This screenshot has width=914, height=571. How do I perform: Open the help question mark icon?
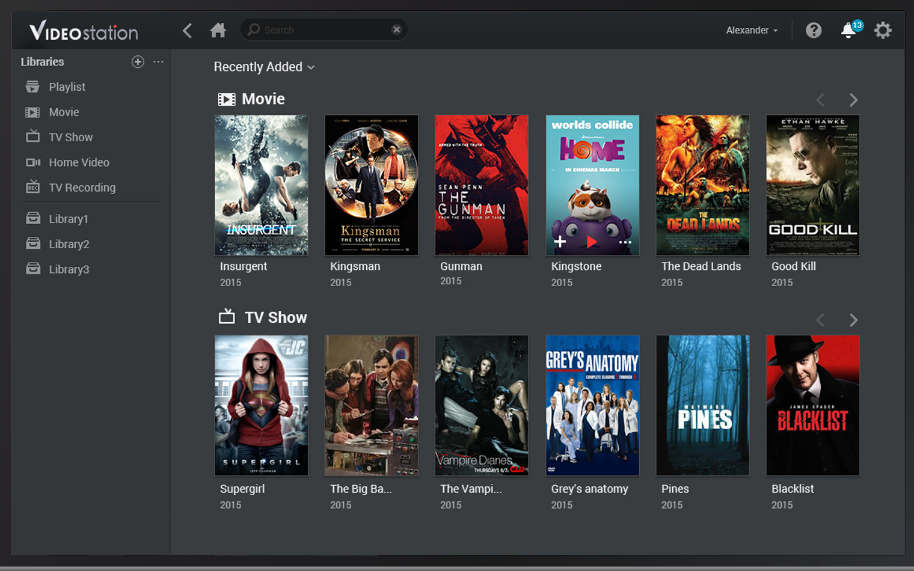coord(813,30)
